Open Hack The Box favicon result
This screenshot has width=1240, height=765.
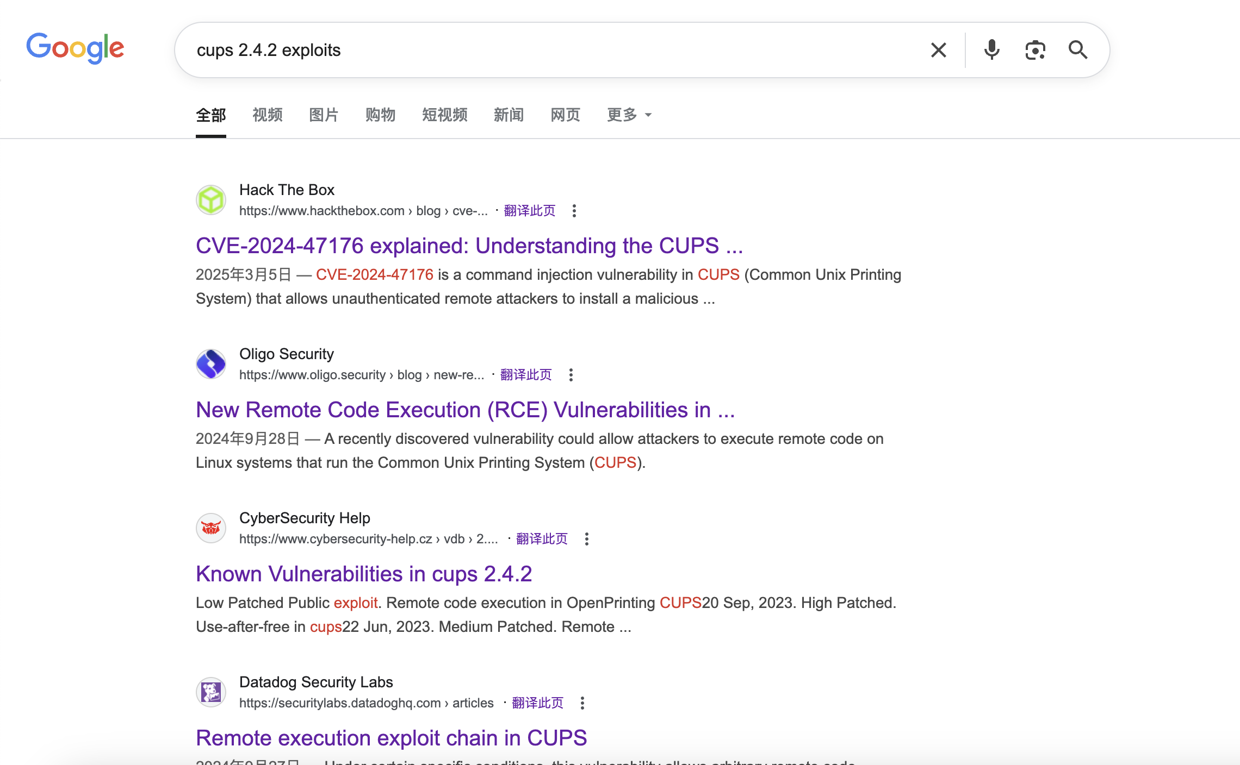[211, 200]
